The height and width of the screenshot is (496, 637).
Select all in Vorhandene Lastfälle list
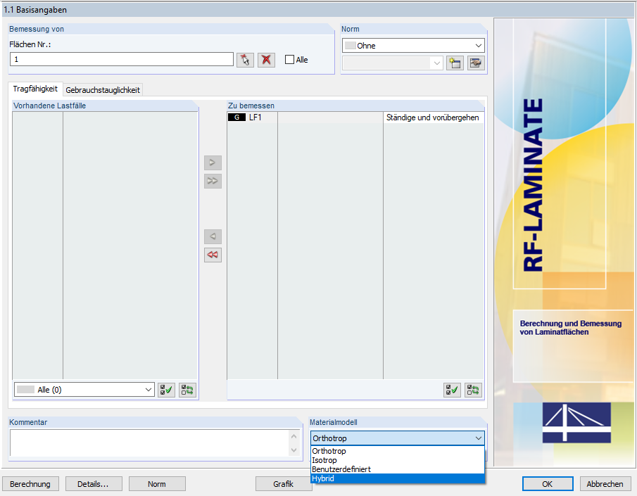(166, 390)
